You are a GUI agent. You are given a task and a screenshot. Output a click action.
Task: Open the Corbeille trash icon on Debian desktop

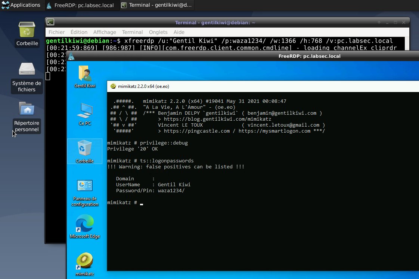27,29
